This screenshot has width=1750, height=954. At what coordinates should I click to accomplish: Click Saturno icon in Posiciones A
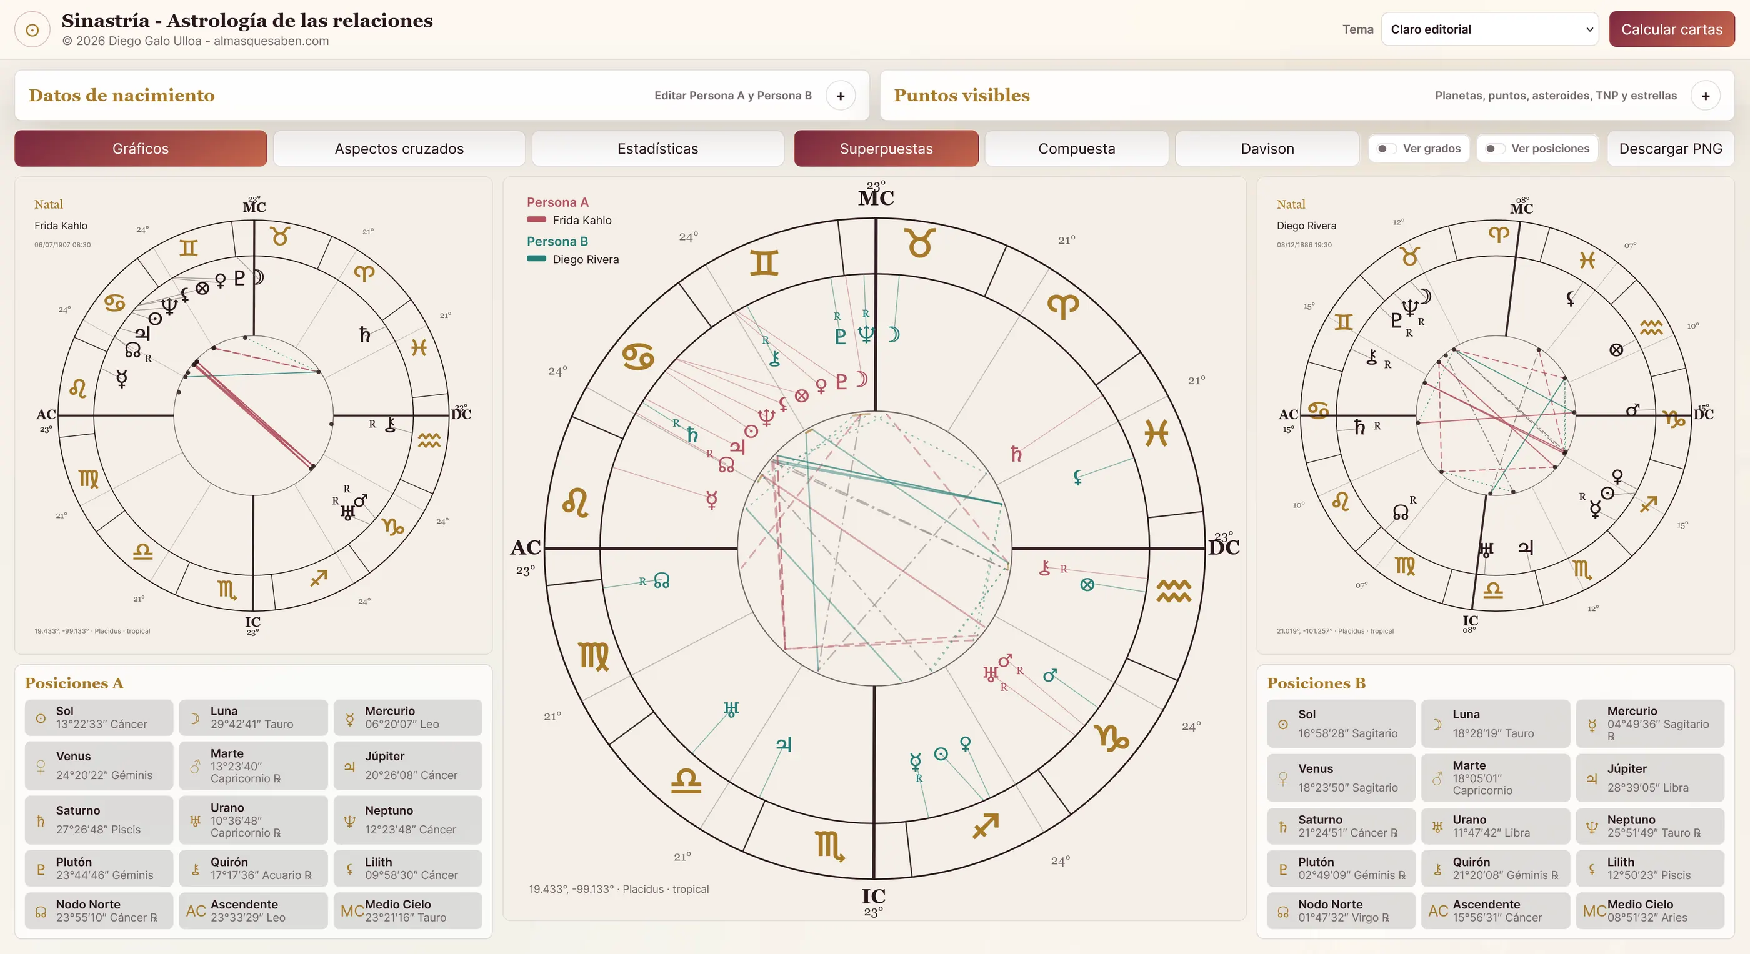click(x=41, y=821)
